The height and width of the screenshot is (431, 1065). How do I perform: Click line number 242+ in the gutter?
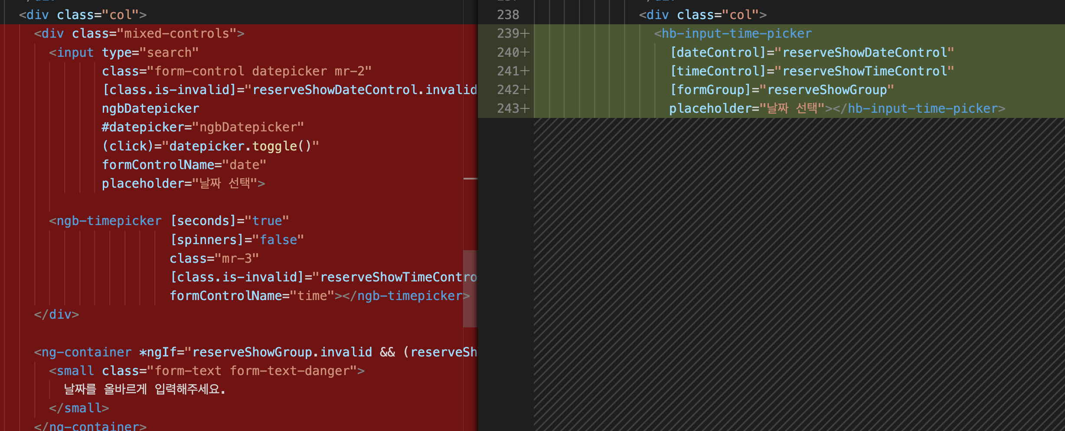point(513,90)
